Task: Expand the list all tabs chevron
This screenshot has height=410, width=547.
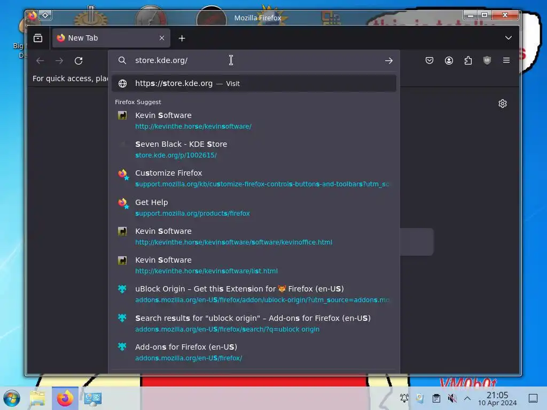Action: [x=509, y=38]
